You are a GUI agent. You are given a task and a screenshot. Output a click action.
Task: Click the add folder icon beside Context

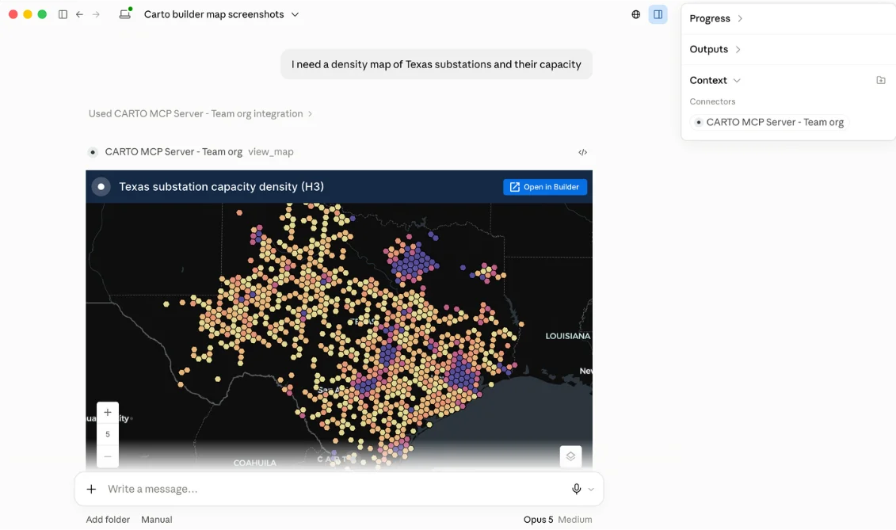[881, 80]
